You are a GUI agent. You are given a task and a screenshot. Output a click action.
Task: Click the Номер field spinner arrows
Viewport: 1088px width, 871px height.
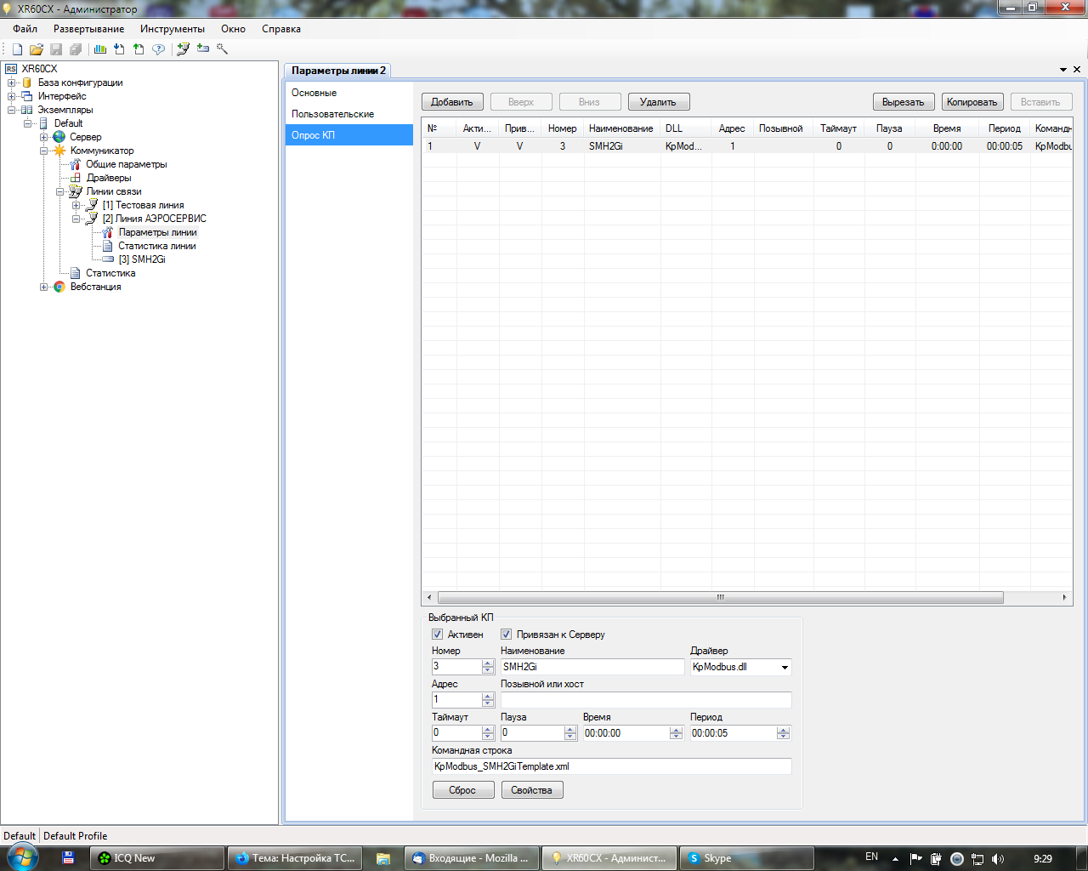[x=488, y=668]
